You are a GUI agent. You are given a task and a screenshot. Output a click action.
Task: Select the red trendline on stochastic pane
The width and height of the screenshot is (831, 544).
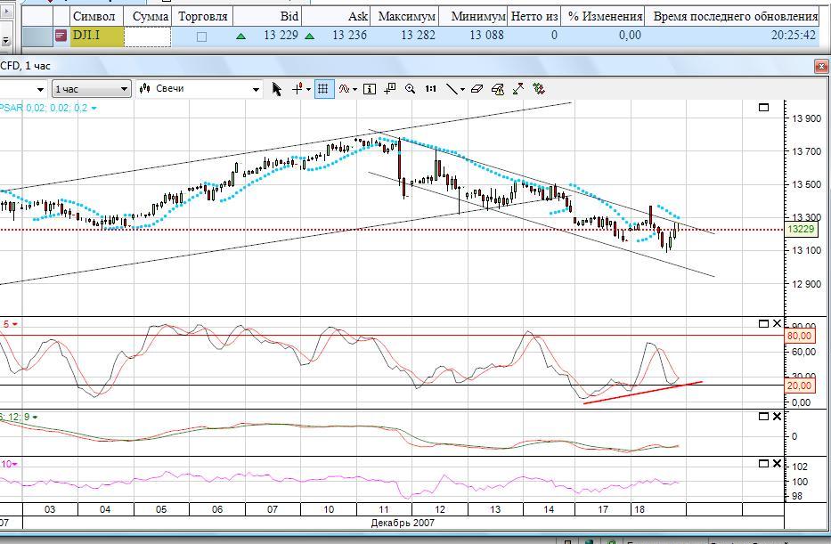coord(642,393)
